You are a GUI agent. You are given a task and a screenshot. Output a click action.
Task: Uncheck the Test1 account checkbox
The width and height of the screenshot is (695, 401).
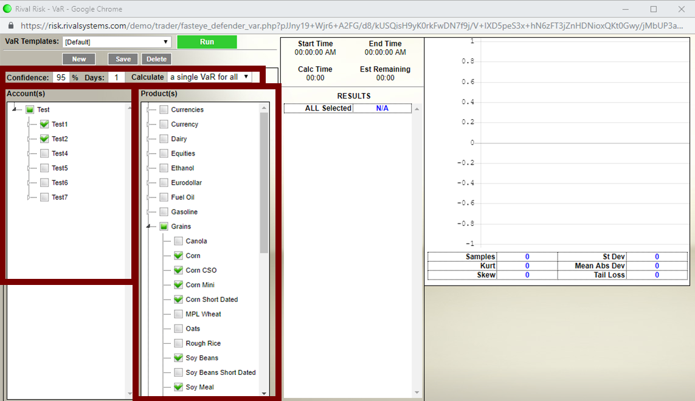coord(44,124)
